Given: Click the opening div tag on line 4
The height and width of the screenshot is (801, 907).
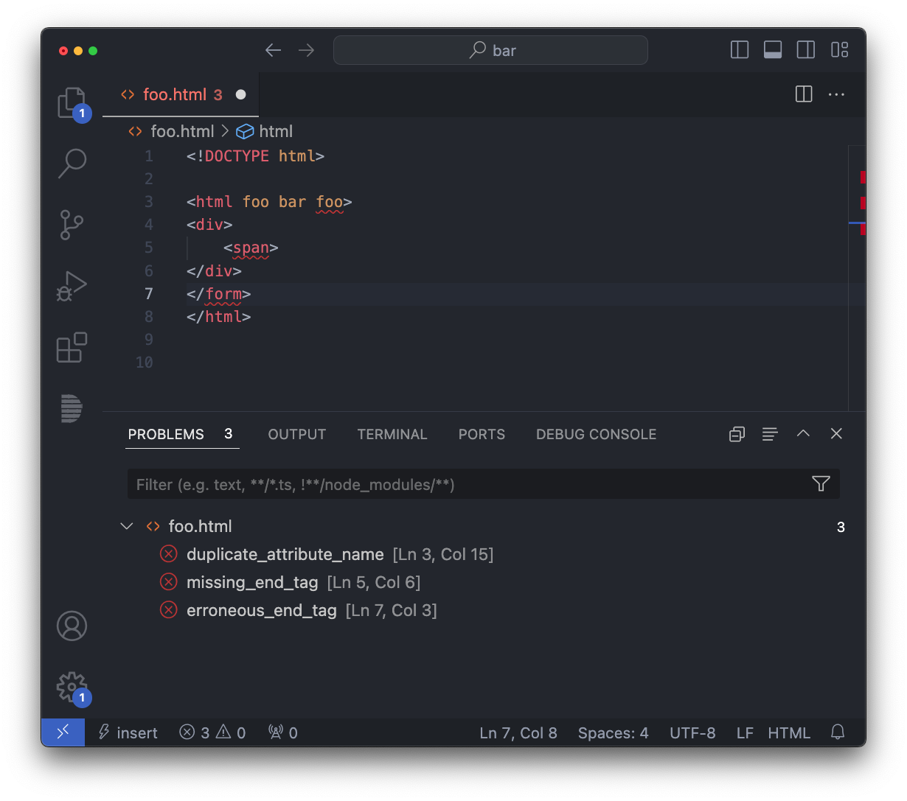Looking at the screenshot, I should 209,225.
